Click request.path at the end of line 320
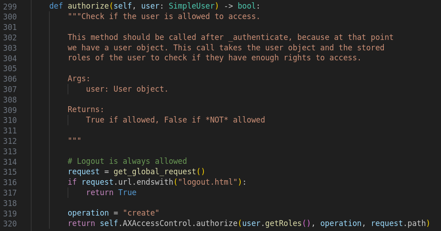This screenshot has height=231, width=441. [398, 223]
